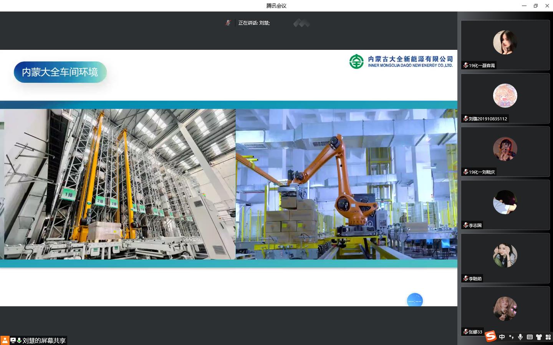Start Sogou voice input microphone
Screen dimensions: 553x345
click(520, 337)
